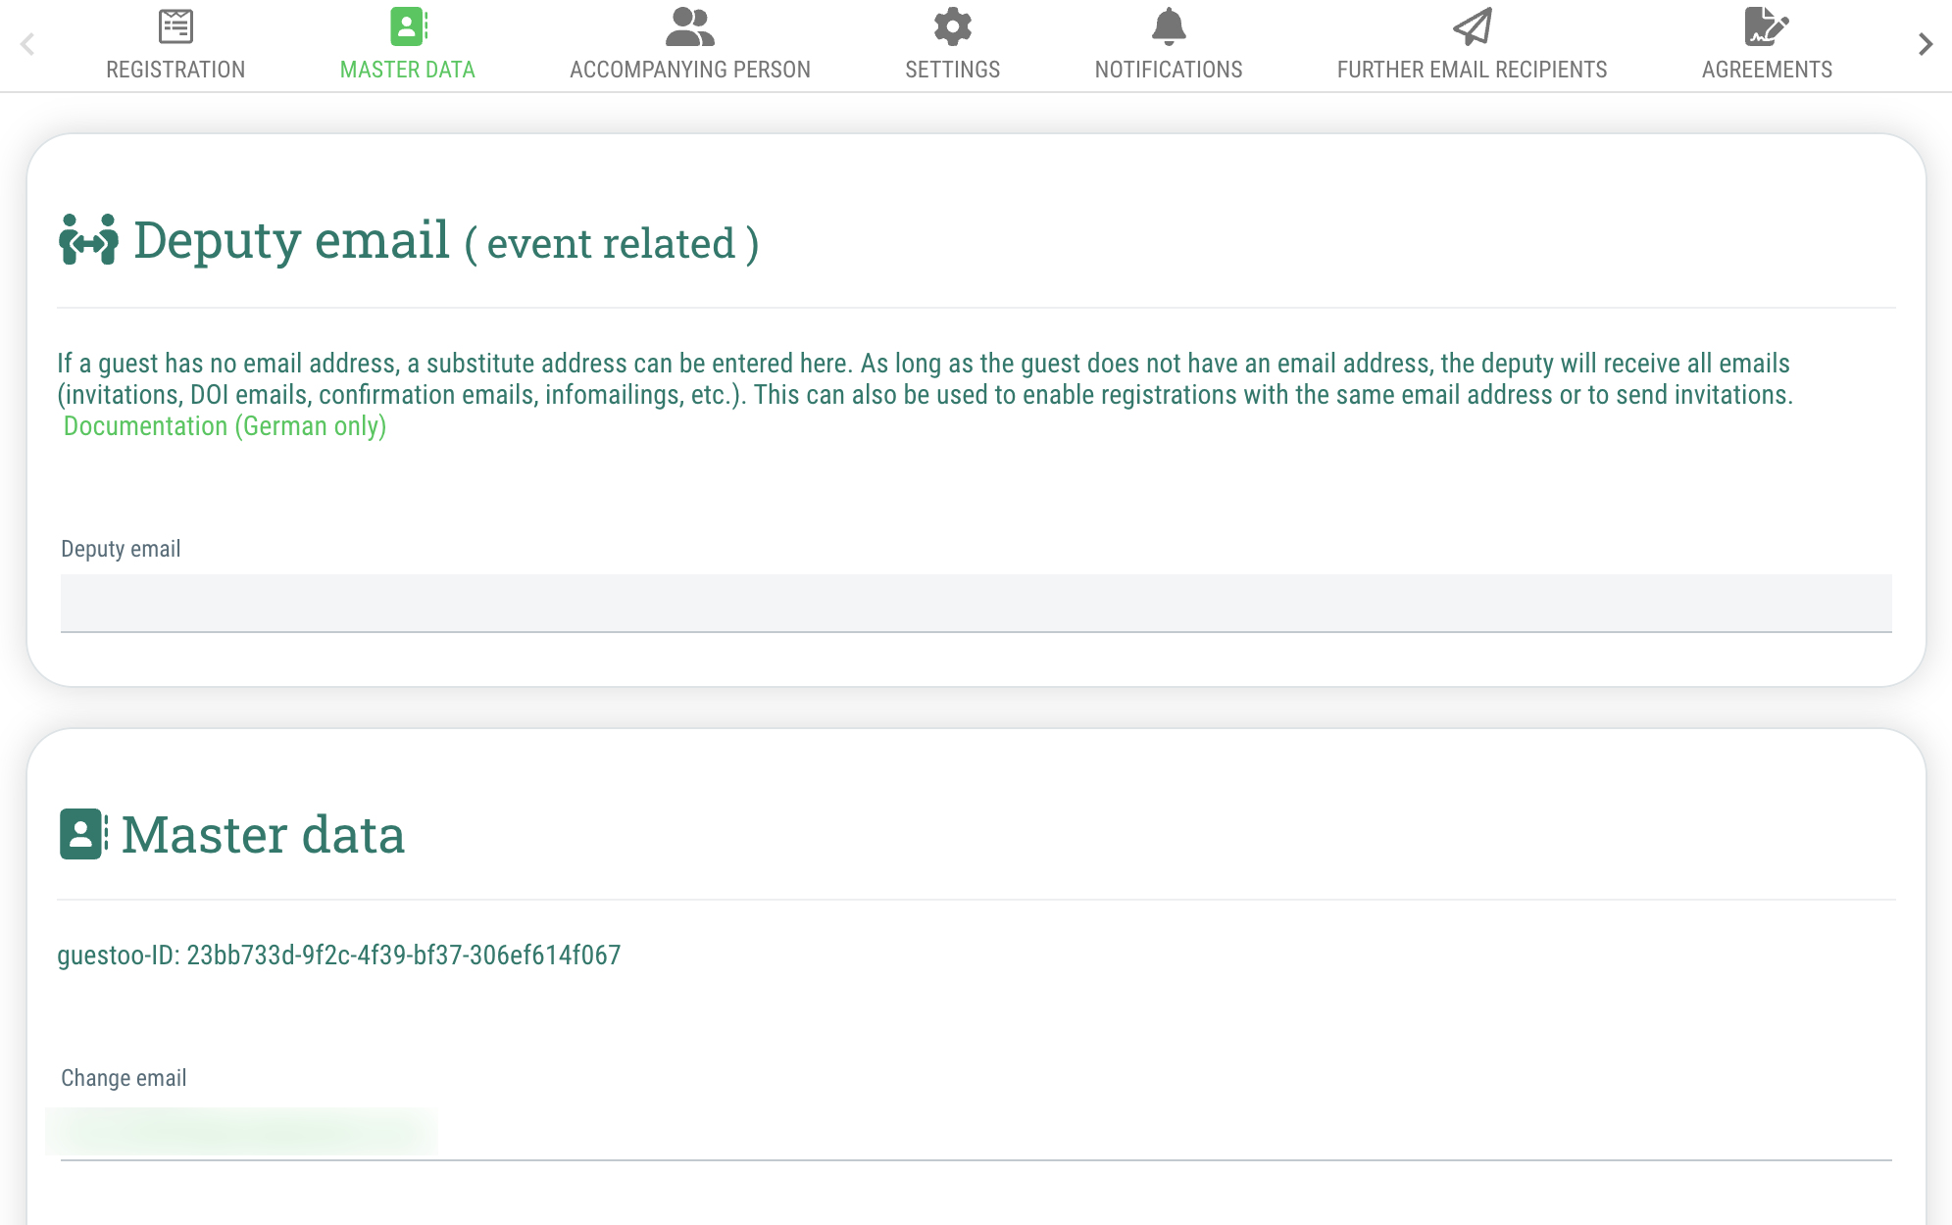Viewport: 1952px width, 1225px height.
Task: Click the Agreements signature icon
Action: point(1767,26)
